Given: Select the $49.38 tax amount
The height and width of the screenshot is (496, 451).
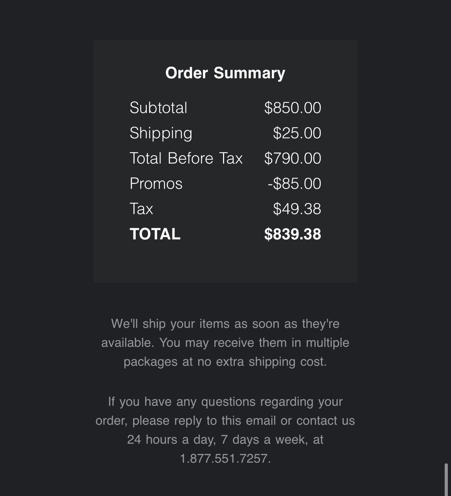Looking at the screenshot, I should click(x=297, y=209).
